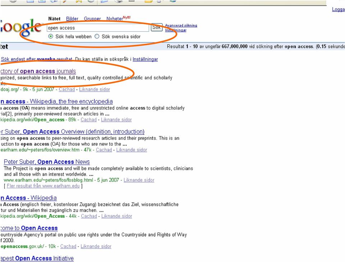
Task: Open the 'Welcome to Open Access' result
Action: click(29, 228)
